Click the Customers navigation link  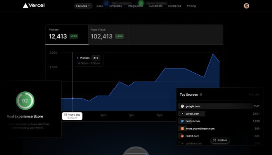click(156, 6)
